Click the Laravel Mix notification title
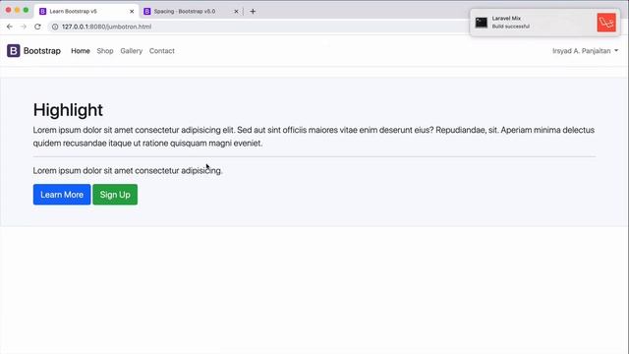Viewport: 629px width, 354px height. pos(506,19)
